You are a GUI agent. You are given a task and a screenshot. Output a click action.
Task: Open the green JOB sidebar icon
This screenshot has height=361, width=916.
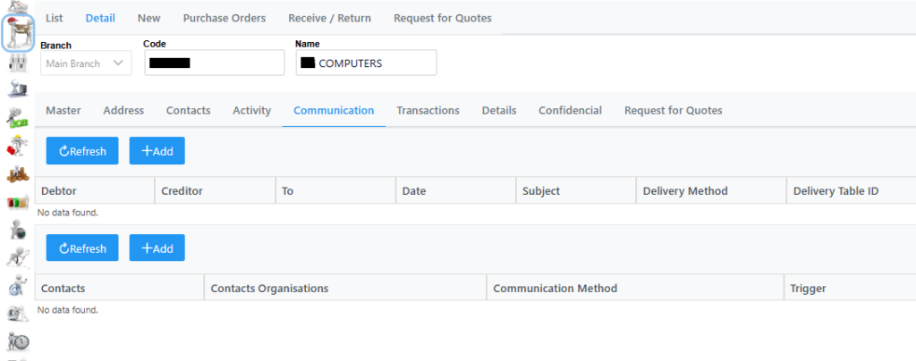pos(17,119)
